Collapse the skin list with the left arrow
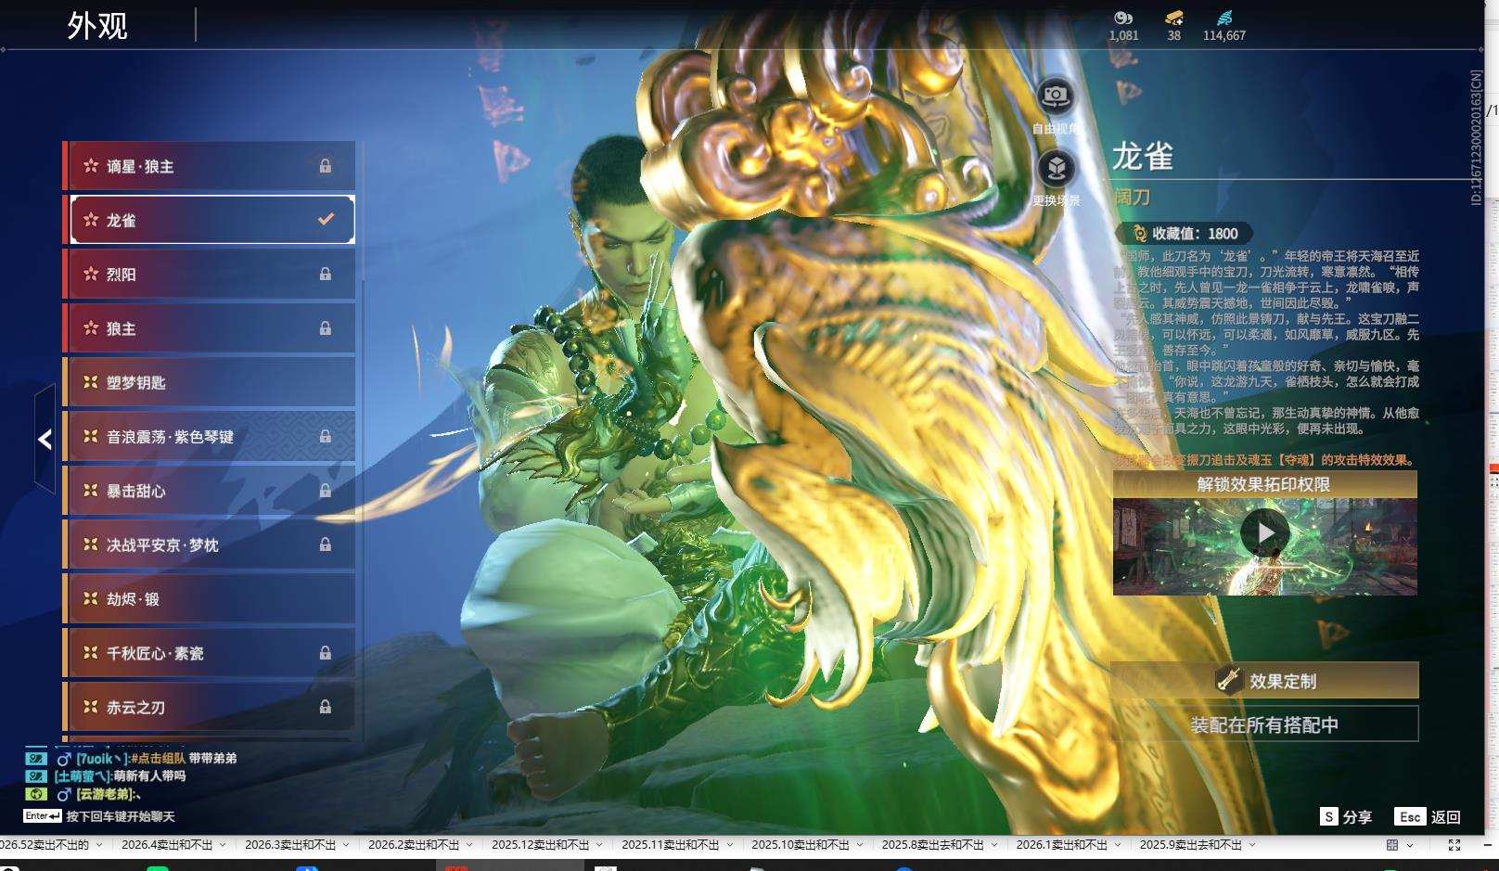The height and width of the screenshot is (871, 1499). (45, 439)
